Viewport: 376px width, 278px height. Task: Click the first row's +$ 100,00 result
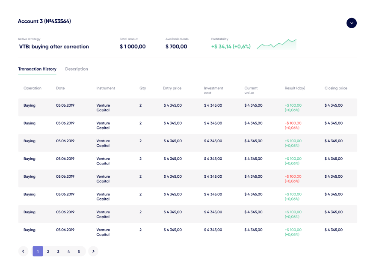293,108
